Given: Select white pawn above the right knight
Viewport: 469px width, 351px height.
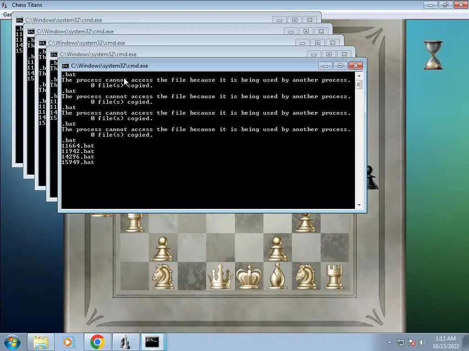Looking at the screenshot, I should [305, 223].
